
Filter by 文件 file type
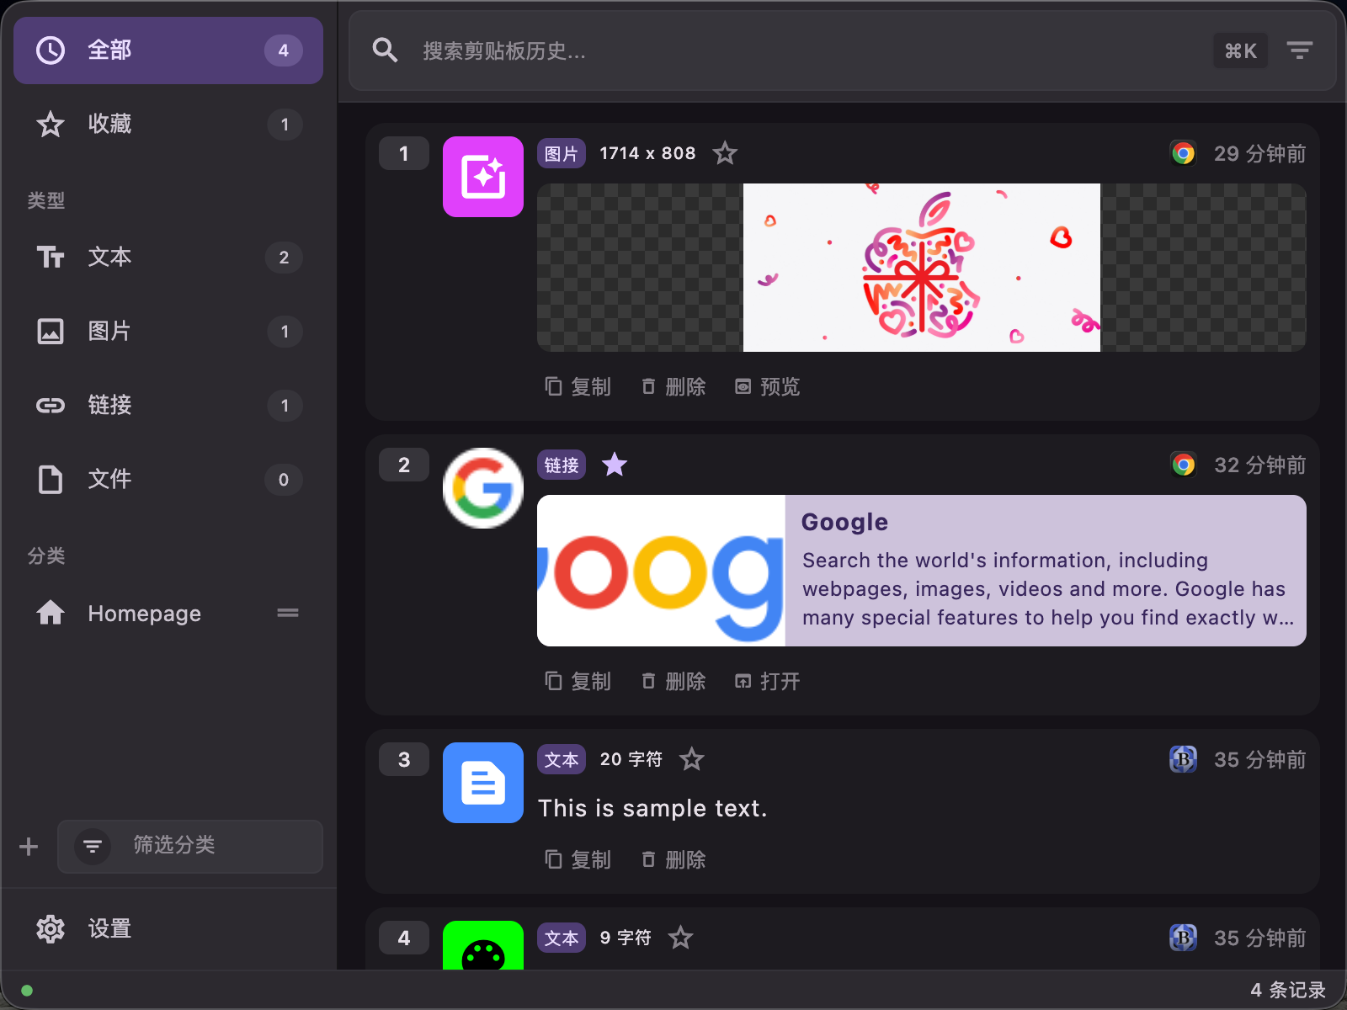(x=168, y=479)
